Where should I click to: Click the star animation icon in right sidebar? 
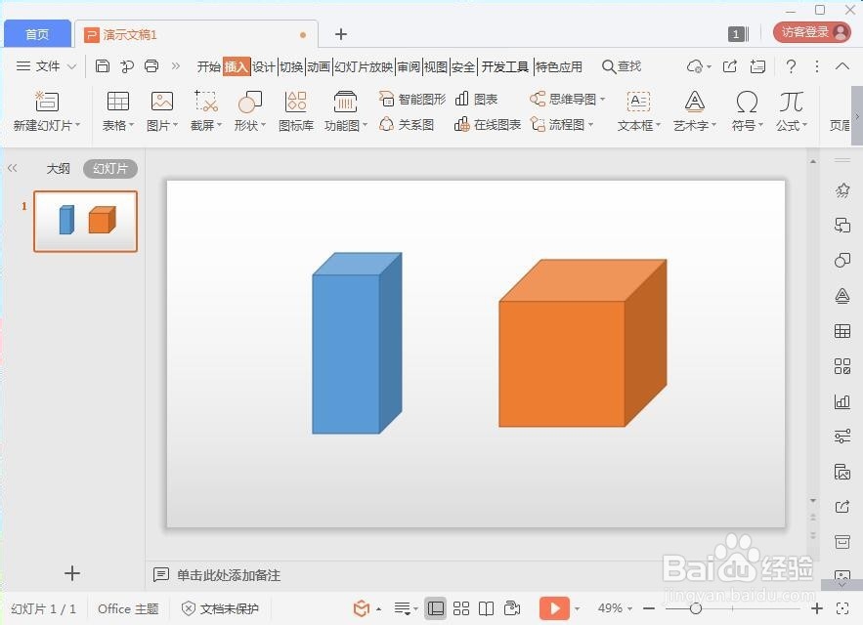[842, 190]
